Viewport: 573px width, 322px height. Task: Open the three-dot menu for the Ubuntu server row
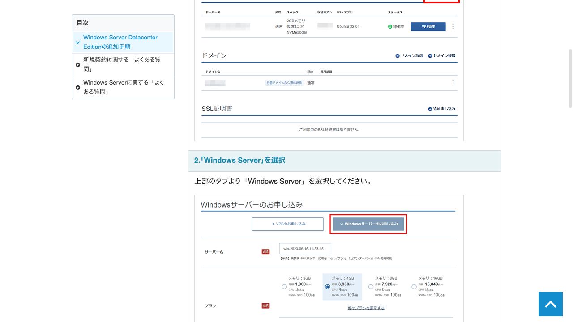[x=453, y=27]
